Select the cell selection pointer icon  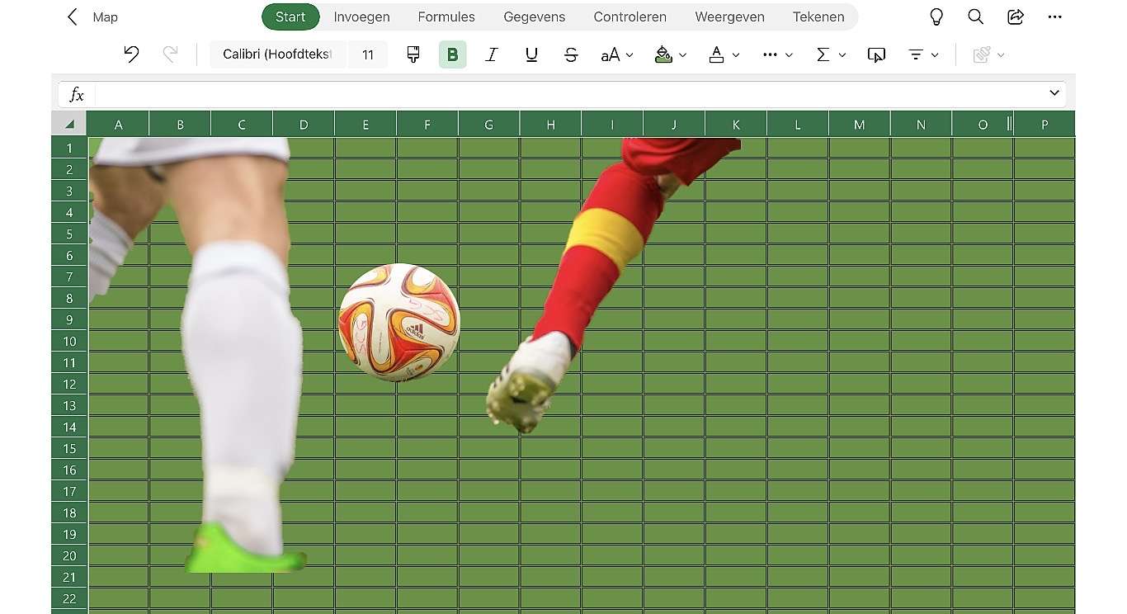pos(875,54)
